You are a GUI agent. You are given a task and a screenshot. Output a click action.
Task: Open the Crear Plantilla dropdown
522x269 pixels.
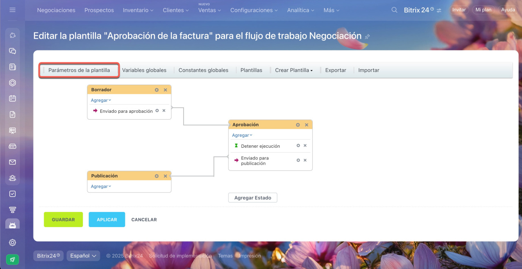tap(294, 70)
